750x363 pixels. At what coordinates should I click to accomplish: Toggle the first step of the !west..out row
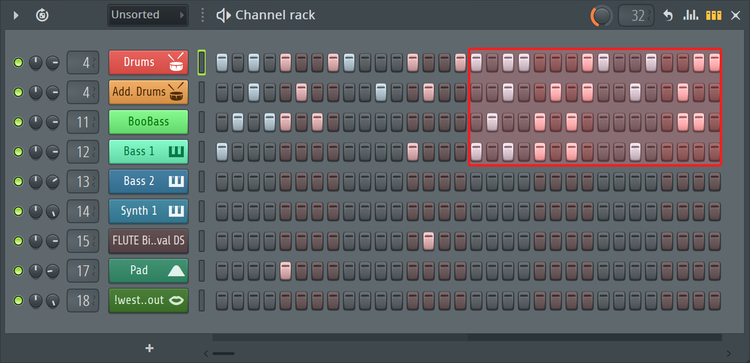(x=222, y=301)
